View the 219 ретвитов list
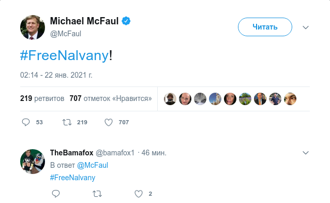The width and height of the screenshot is (330, 203). pyautogui.click(x=42, y=98)
